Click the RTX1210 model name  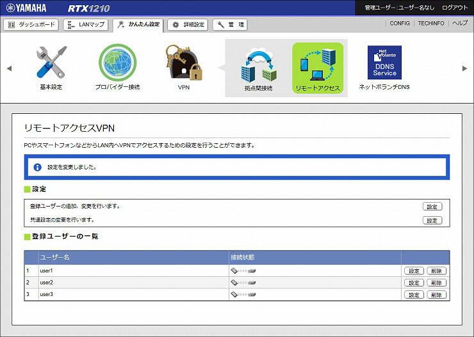tap(89, 8)
